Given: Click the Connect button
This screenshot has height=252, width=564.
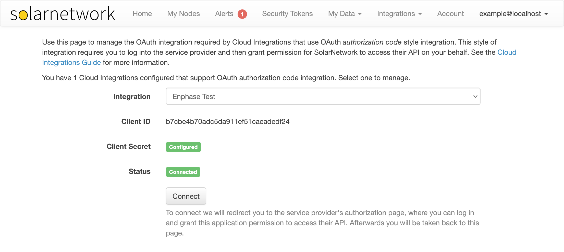Looking at the screenshot, I should tap(186, 196).
